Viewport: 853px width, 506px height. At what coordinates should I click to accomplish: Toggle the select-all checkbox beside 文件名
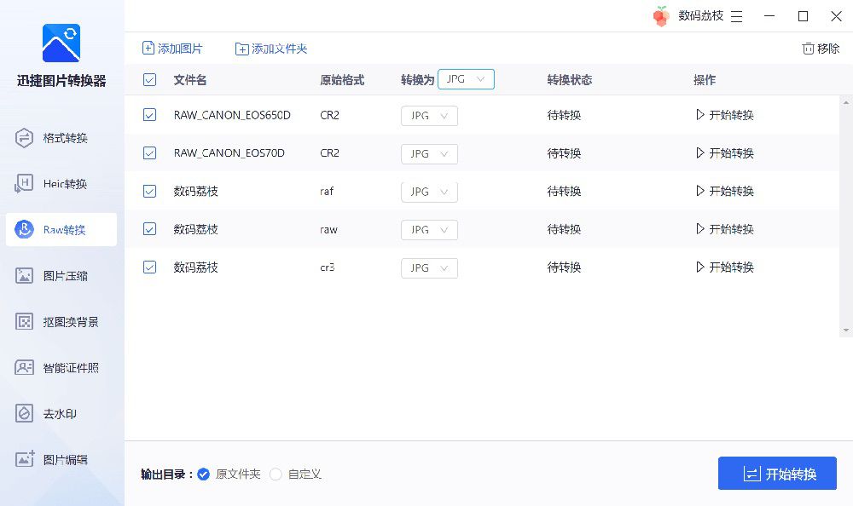[x=149, y=80]
